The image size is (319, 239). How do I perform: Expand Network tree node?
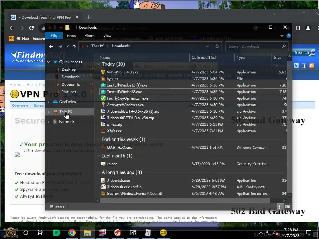[x=49, y=122]
